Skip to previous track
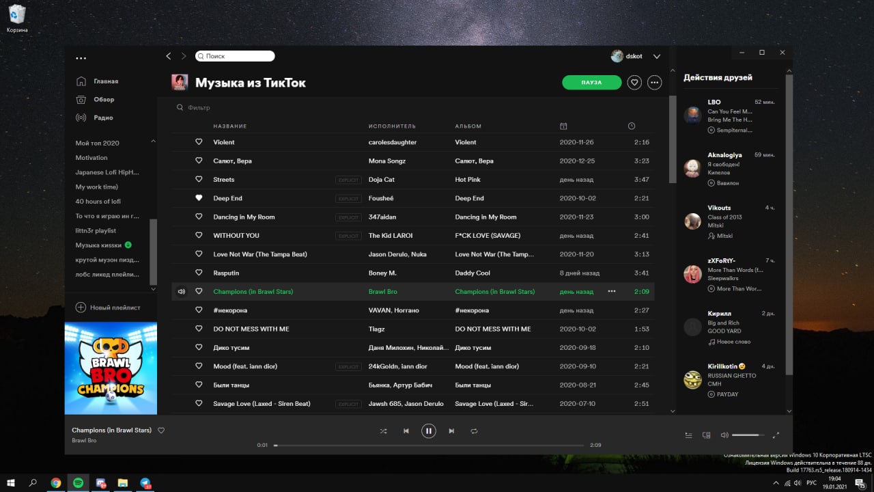 [406, 431]
